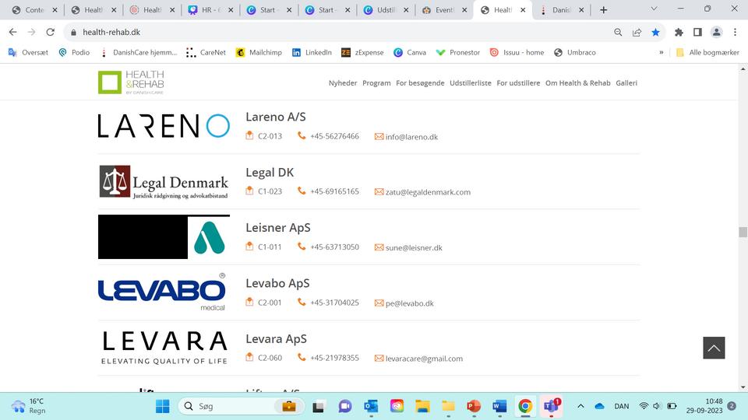Viewport: 748px width, 420px height.
Task: Open the Levara ApS exhibitor entry
Action: tap(276, 339)
